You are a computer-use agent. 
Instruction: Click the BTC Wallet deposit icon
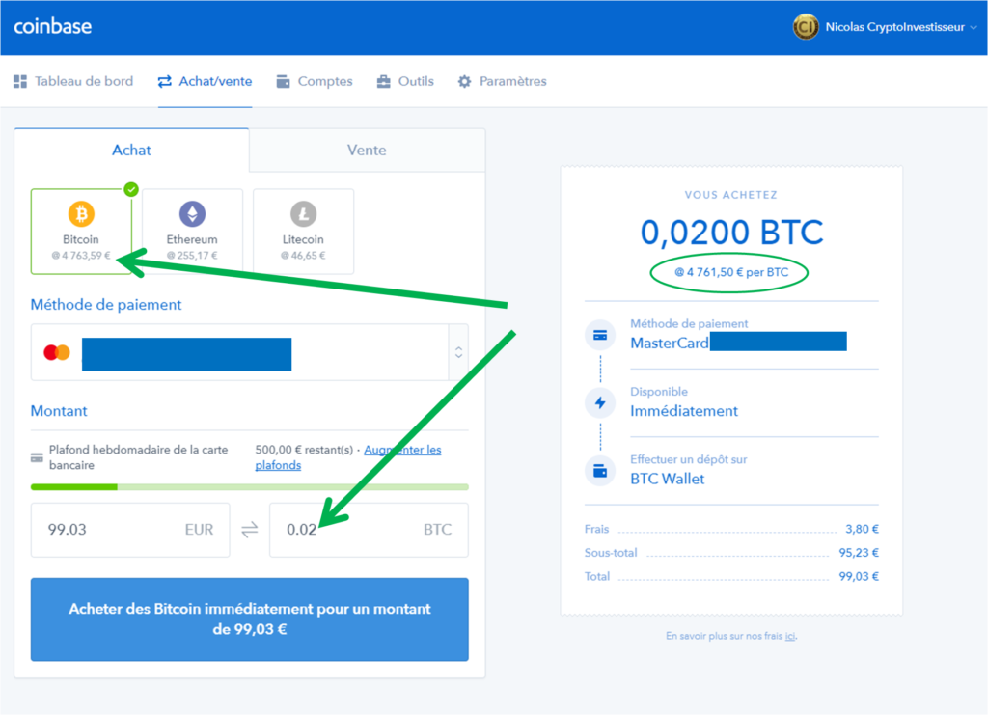pyautogui.click(x=600, y=471)
